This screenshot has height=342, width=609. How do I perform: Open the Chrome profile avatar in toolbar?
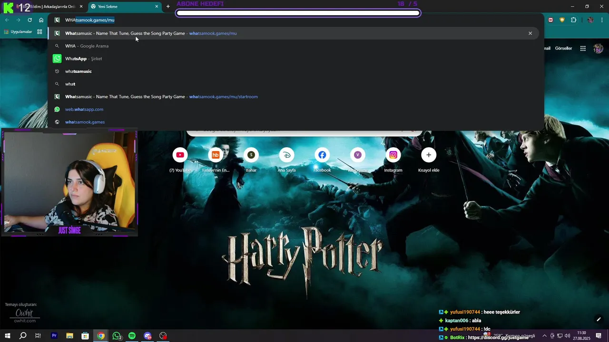[590, 20]
